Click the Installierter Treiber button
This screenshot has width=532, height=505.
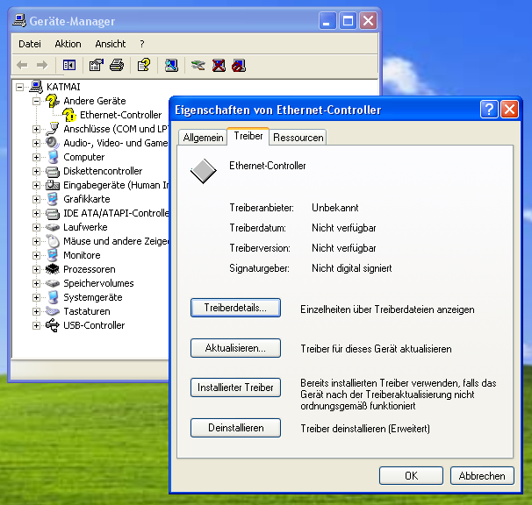[235, 388]
